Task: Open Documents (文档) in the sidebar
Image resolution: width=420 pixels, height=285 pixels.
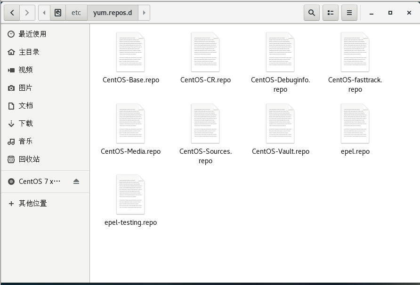Action: pyautogui.click(x=45, y=106)
